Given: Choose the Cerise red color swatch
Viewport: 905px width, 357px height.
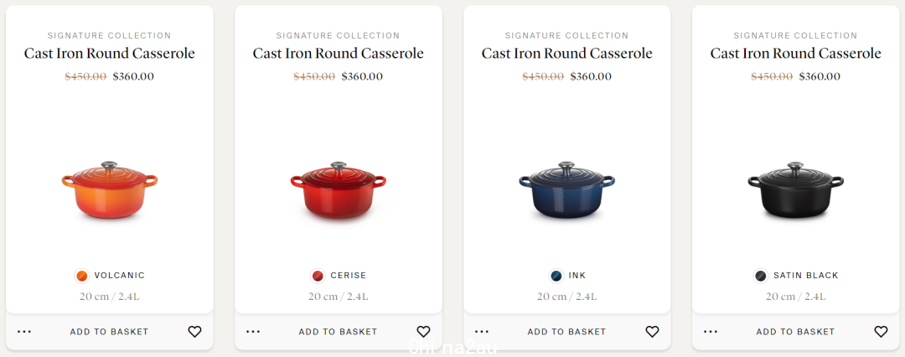Looking at the screenshot, I should (x=318, y=276).
